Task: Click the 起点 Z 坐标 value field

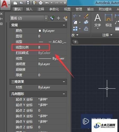Action: point(52,111)
